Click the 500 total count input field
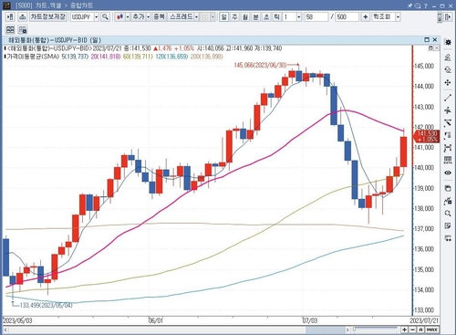456x335 pixels. tap(347, 16)
